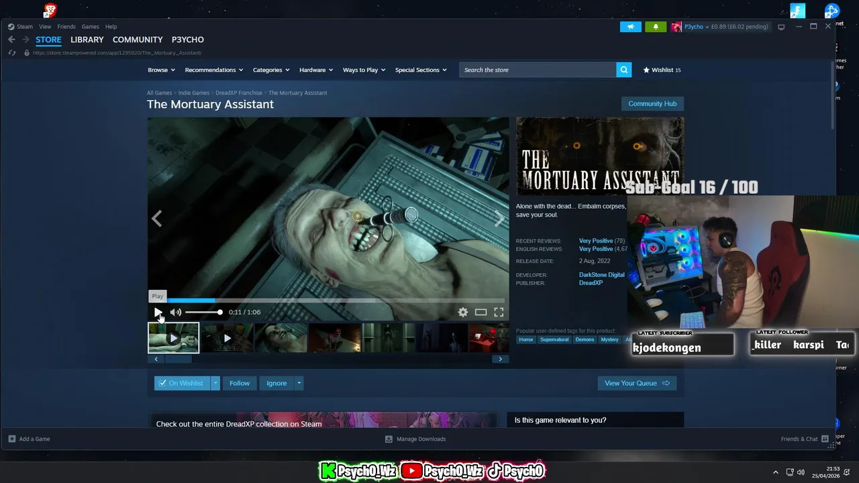This screenshot has width=859, height=483.
Task: Enter fullscreen for the trailer
Action: [499, 312]
